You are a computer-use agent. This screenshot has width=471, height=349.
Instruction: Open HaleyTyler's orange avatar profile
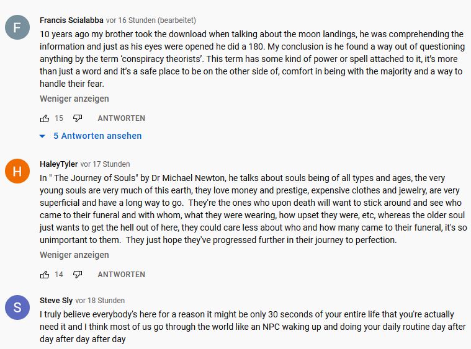pos(17,172)
